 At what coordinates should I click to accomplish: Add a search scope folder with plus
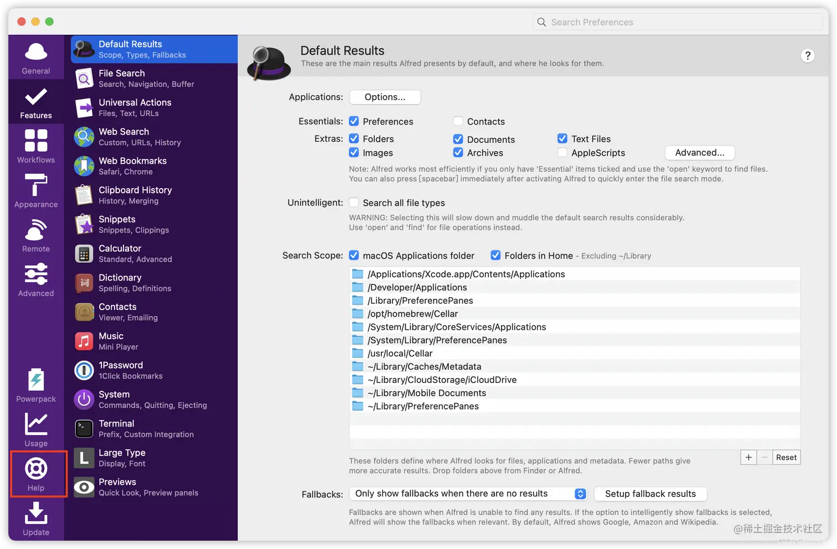click(748, 457)
